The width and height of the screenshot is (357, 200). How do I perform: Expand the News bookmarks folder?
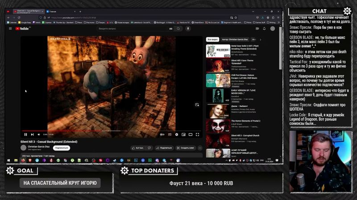[79, 23]
